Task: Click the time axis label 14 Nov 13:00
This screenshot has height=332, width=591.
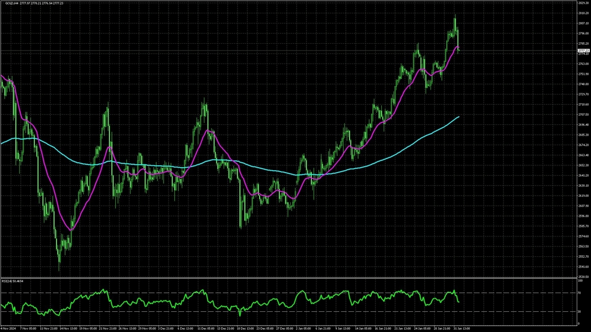Action: point(68,328)
